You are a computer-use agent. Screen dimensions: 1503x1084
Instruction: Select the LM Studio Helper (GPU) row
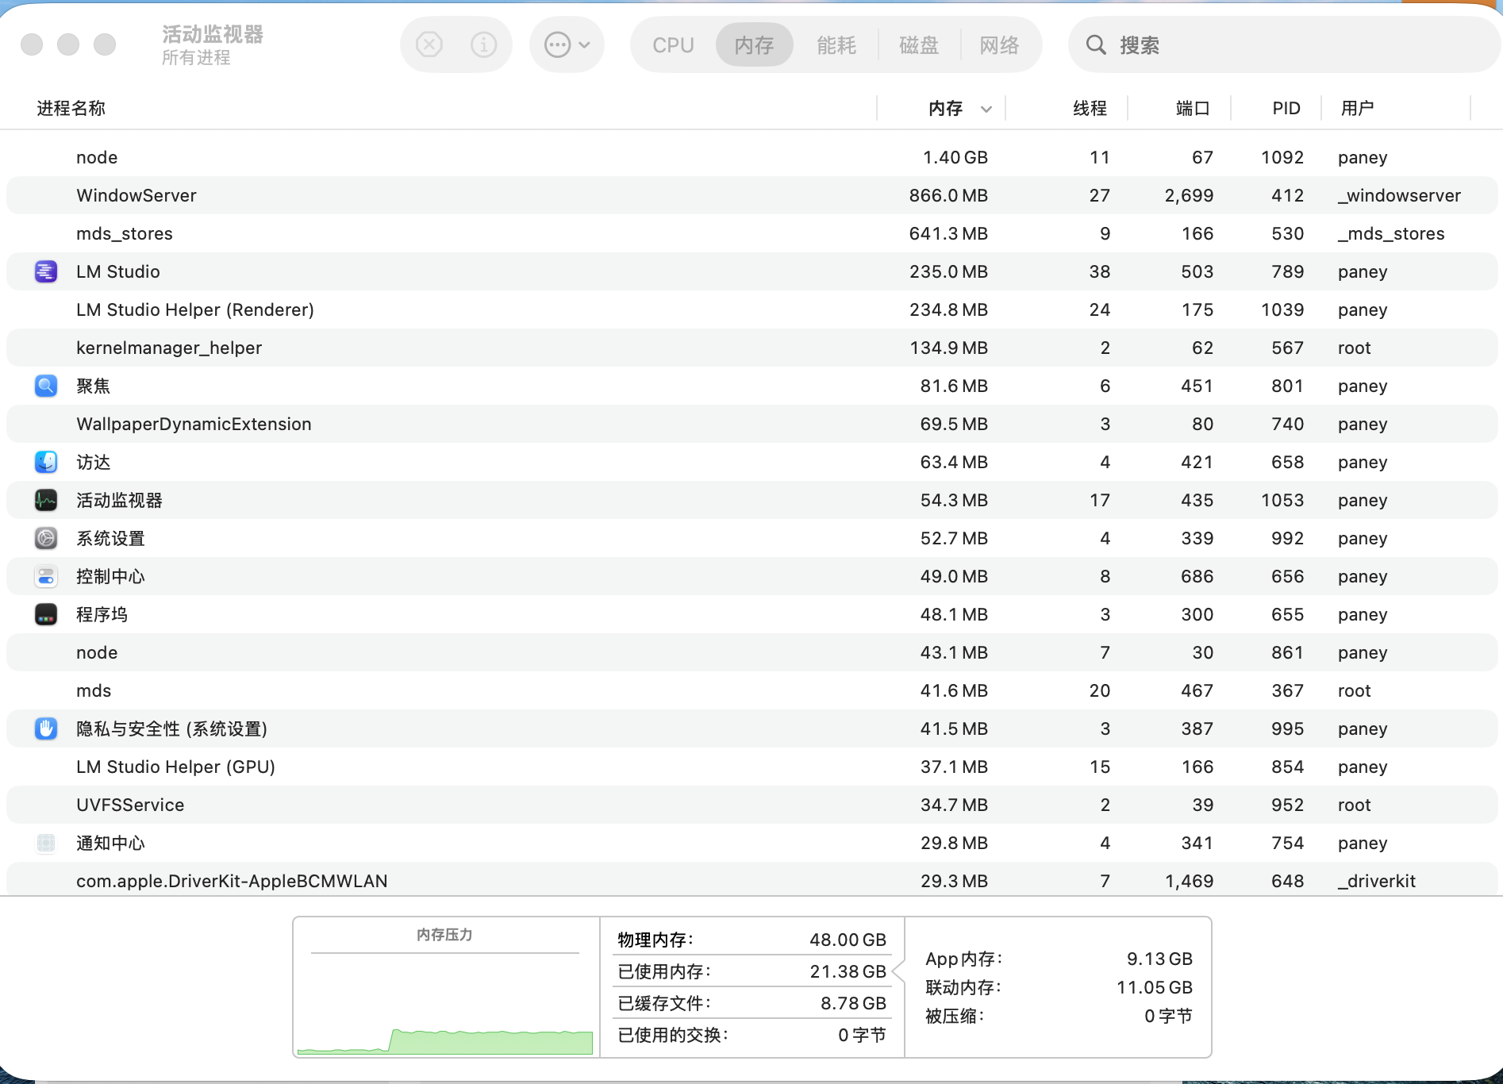point(751,767)
